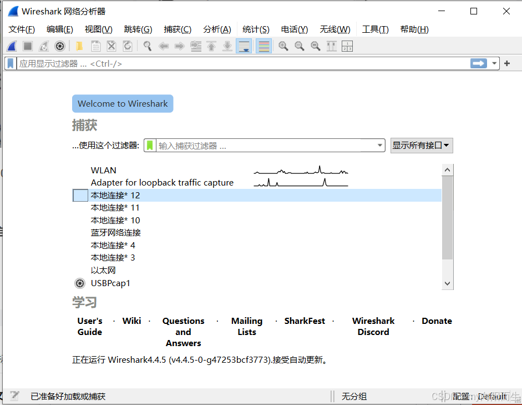Go forward in packet history arrow

pyautogui.click(x=179, y=46)
